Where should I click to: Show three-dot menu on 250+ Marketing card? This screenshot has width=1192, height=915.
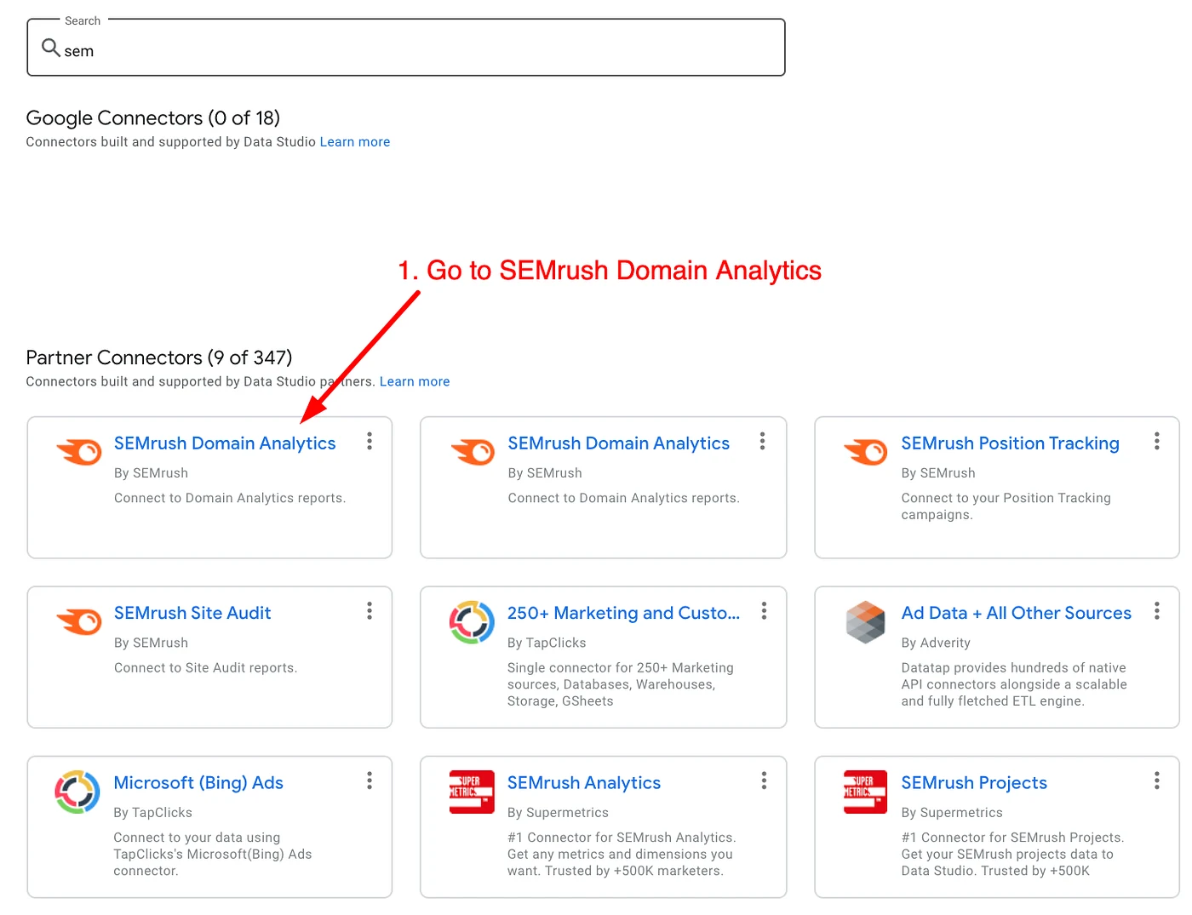[x=764, y=611]
